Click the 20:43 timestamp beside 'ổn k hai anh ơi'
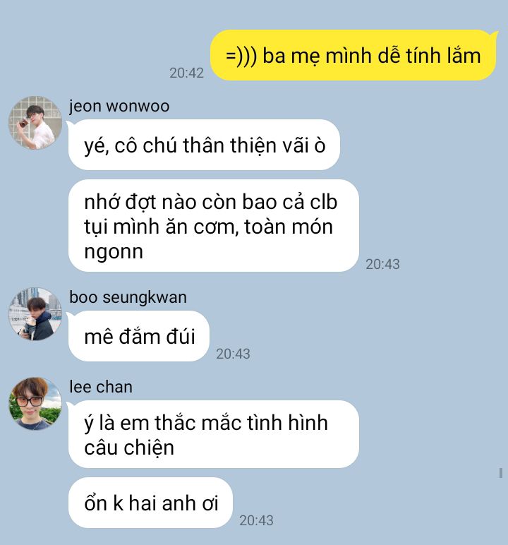Viewport: 508px width, 545px height. click(256, 520)
